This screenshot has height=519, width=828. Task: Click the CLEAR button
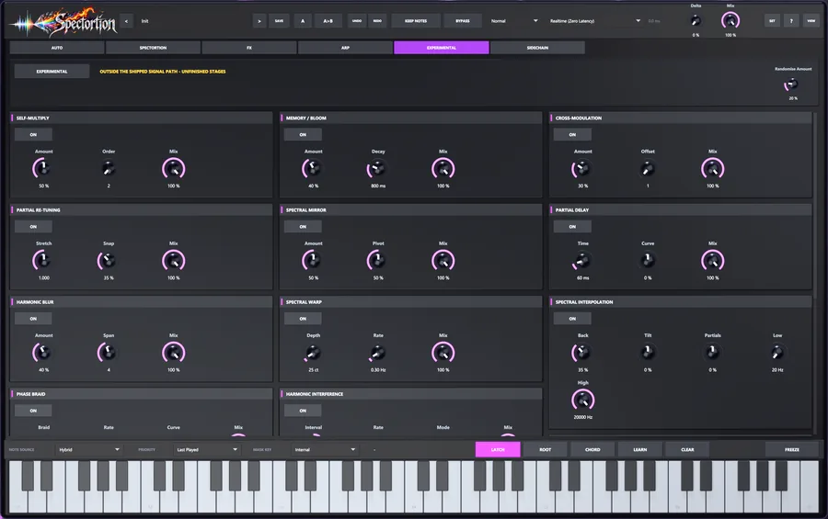click(x=687, y=449)
